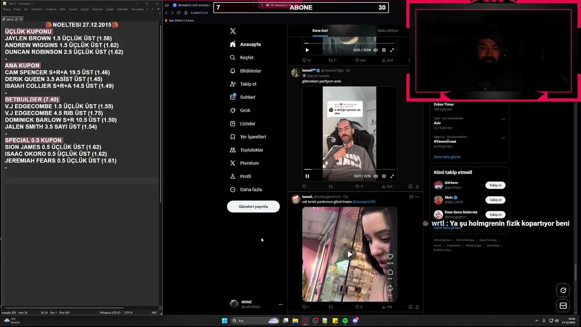This screenshot has width=581, height=327.
Task: Switch to Sana özel tab
Action: [x=320, y=30]
